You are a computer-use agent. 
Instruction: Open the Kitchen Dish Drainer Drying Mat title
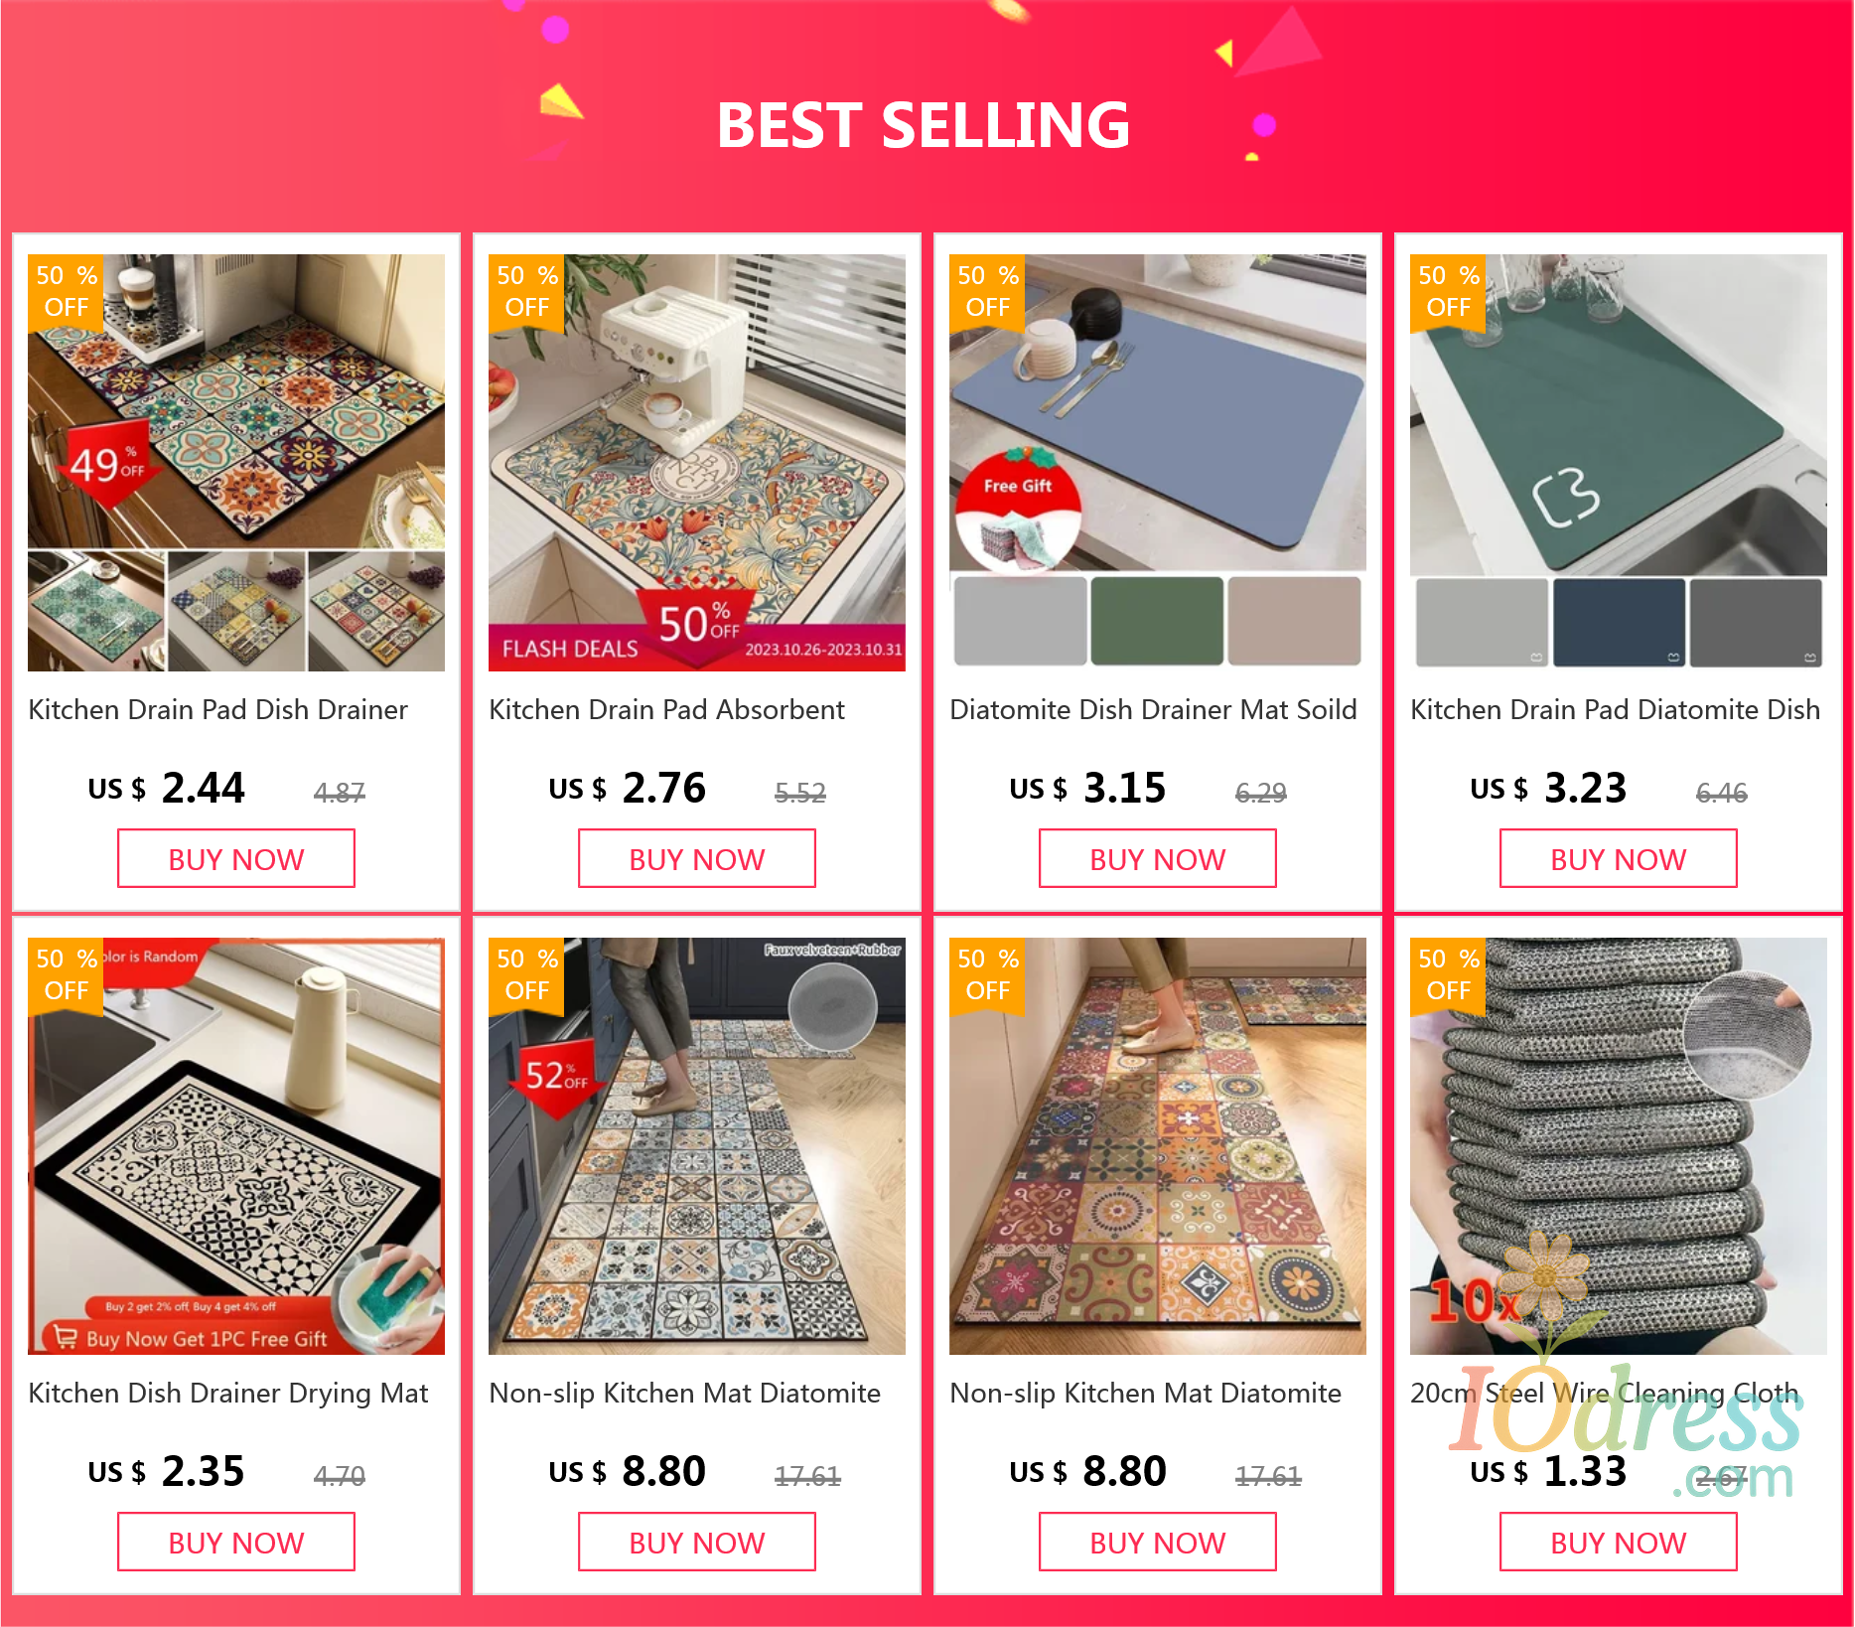coord(228,1393)
